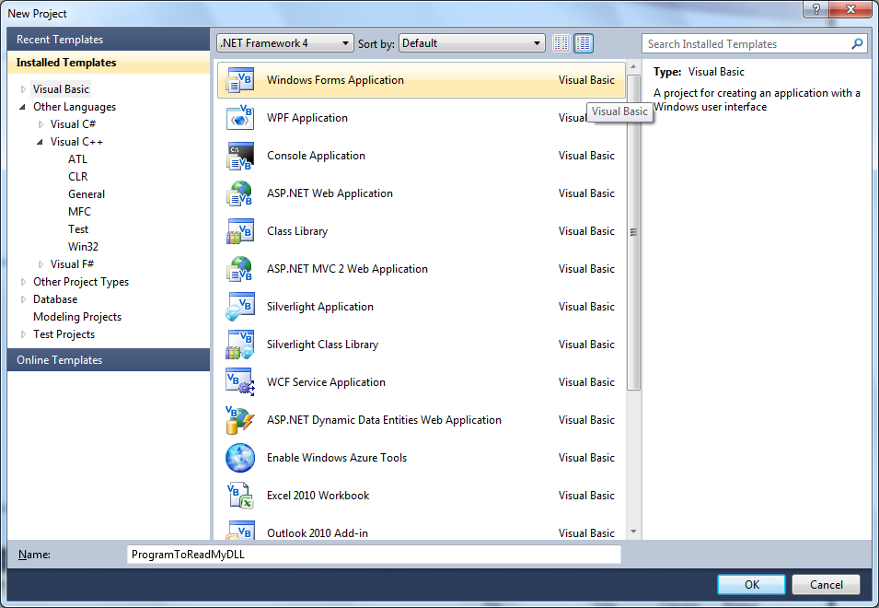Open the Recent Templates section
Image resolution: width=879 pixels, height=608 pixels.
(109, 40)
